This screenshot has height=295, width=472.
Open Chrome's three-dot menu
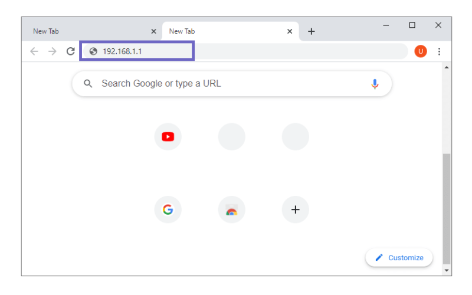tap(439, 51)
